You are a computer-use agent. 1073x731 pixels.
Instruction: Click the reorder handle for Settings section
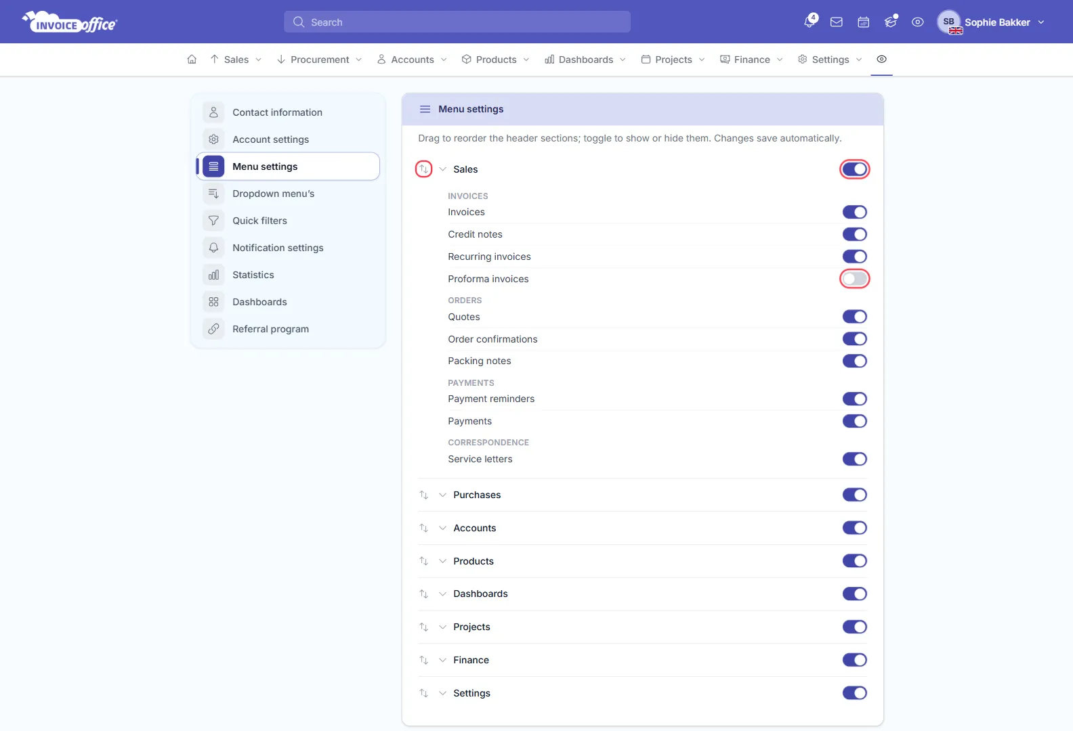click(423, 693)
